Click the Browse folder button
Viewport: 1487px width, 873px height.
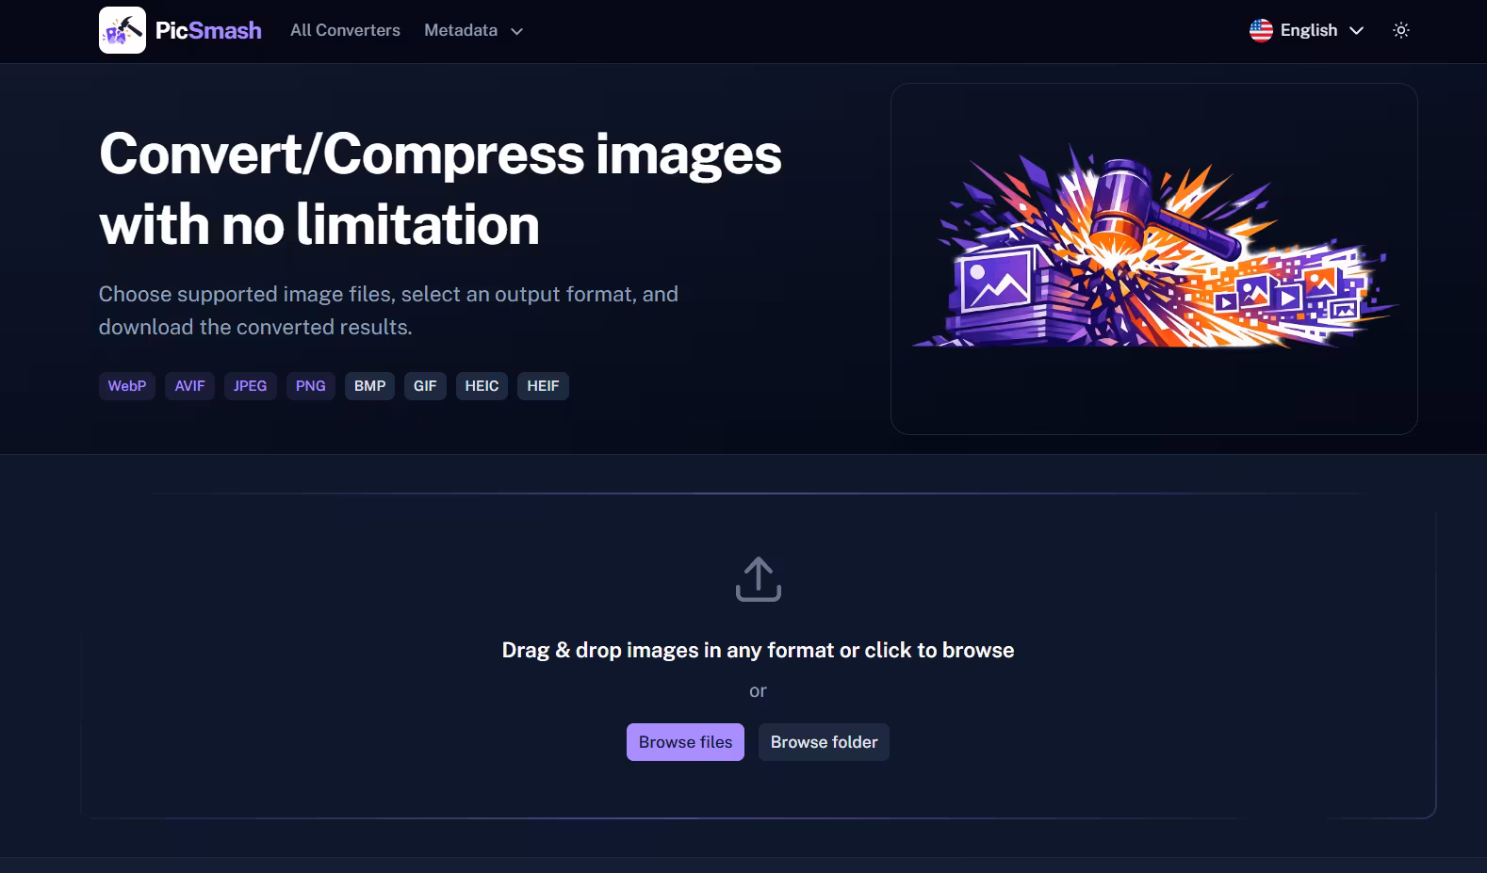pyautogui.click(x=824, y=742)
